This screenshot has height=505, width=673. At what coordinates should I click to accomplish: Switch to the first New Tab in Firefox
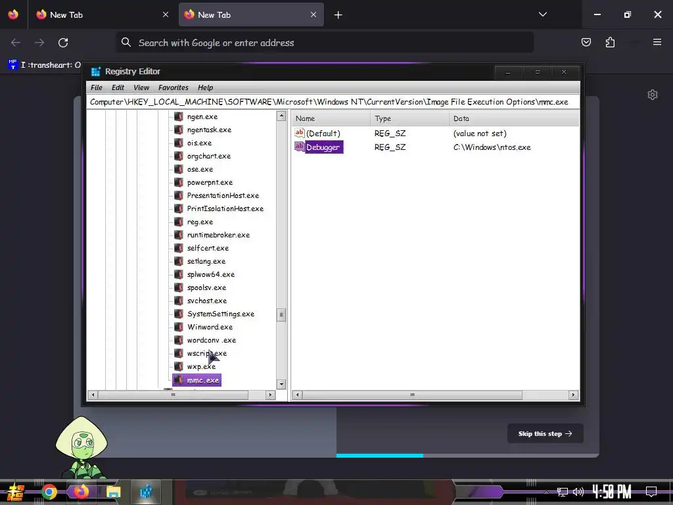(x=102, y=14)
